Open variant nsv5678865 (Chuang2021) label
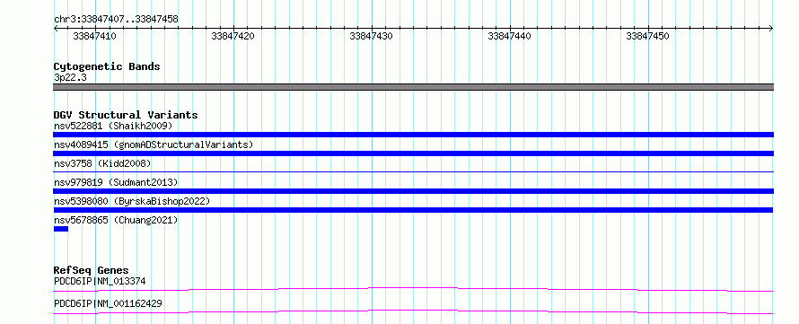This screenshot has height=324, width=799. tap(116, 220)
